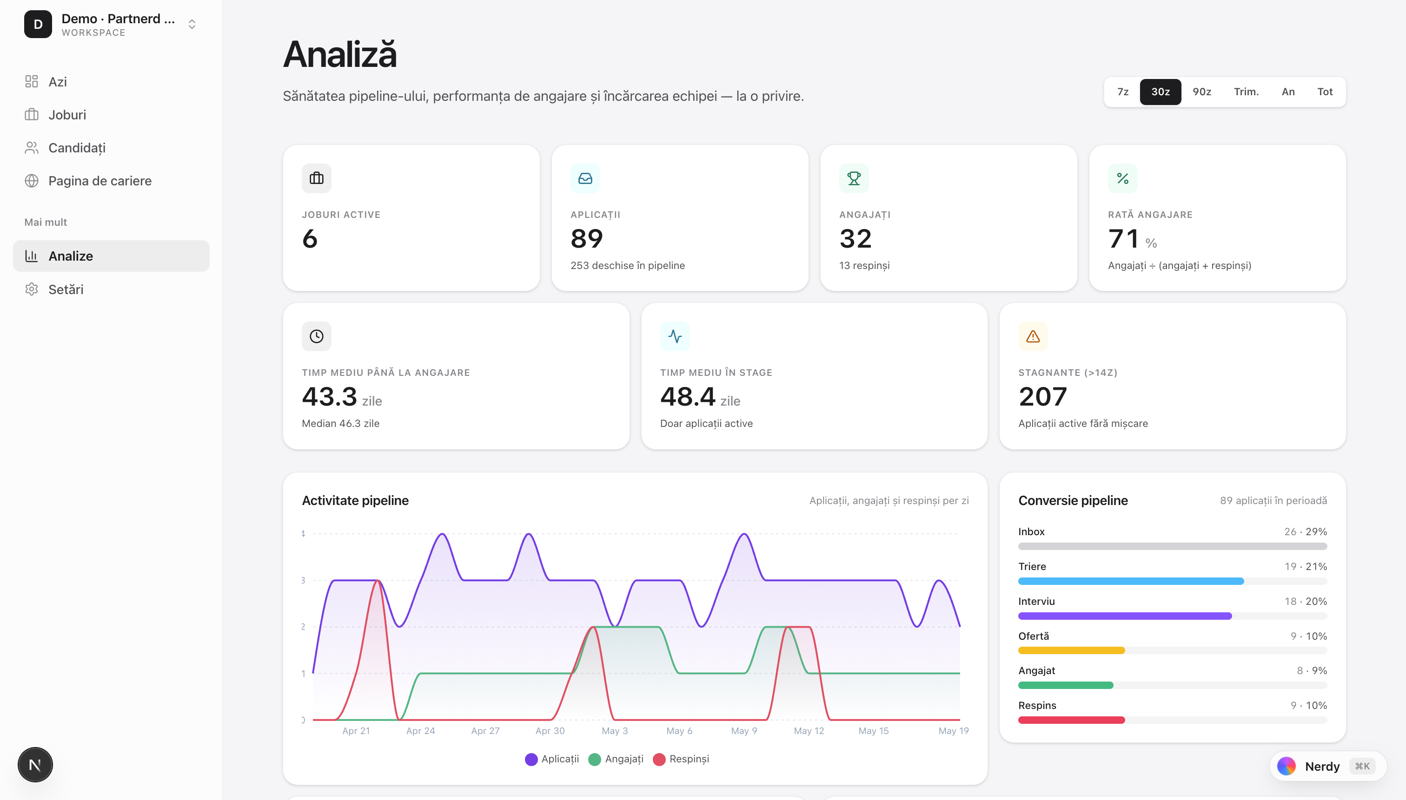Click the Joburi Active value 6

click(x=310, y=238)
